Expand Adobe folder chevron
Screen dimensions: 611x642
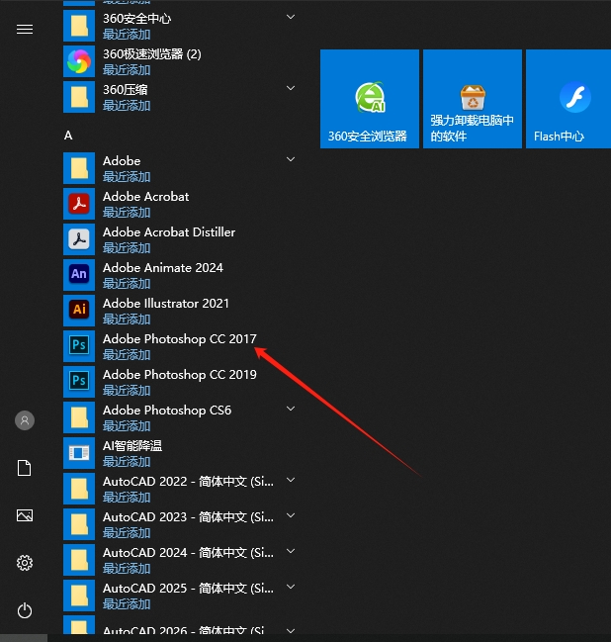pyautogui.click(x=291, y=159)
